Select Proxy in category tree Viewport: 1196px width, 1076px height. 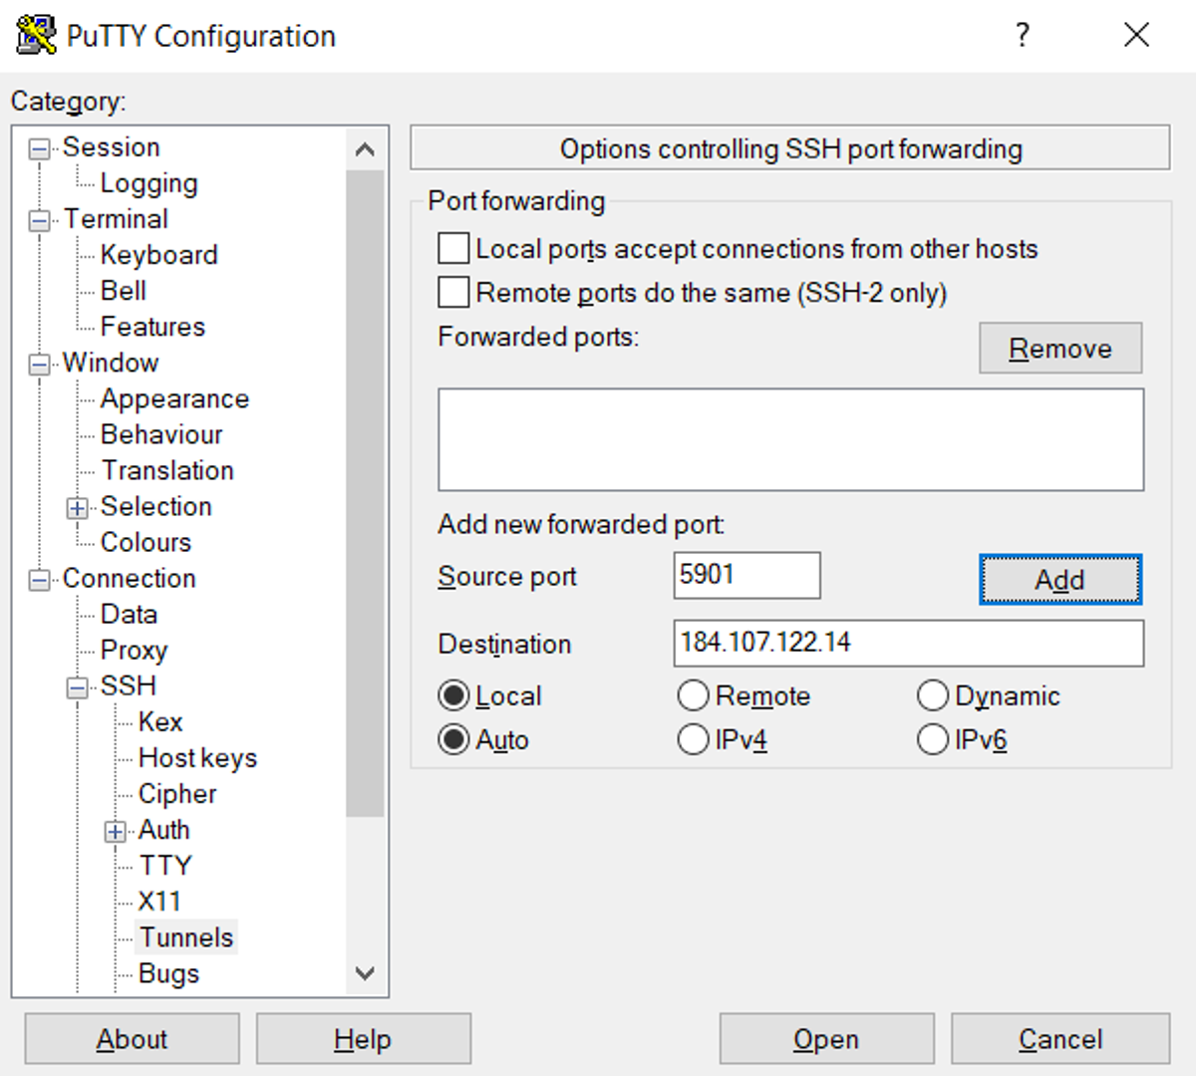click(x=134, y=650)
